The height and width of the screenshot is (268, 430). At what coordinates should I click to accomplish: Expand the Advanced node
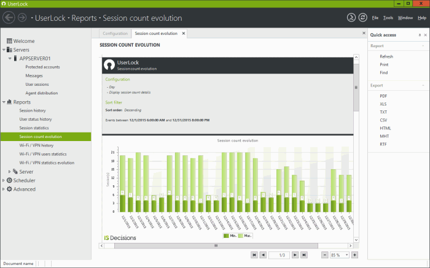pos(4,189)
